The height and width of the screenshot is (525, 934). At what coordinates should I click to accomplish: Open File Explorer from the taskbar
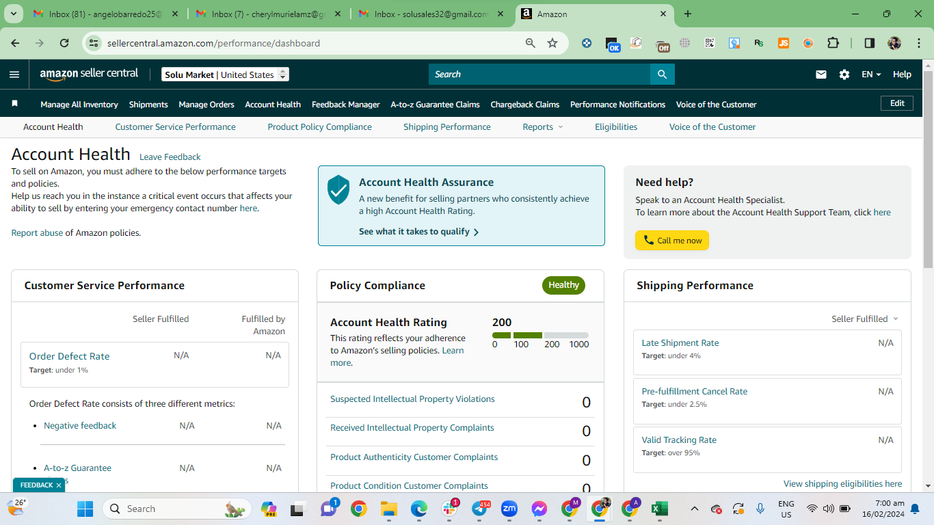pos(389,509)
